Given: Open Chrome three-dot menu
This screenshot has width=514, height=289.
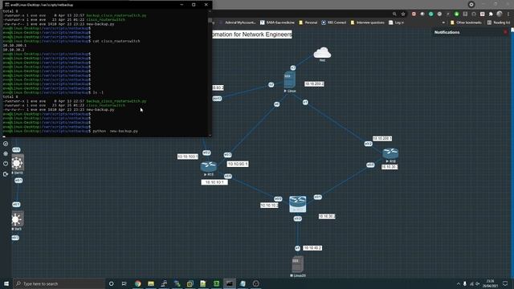Looking at the screenshot, I should click(x=508, y=14).
